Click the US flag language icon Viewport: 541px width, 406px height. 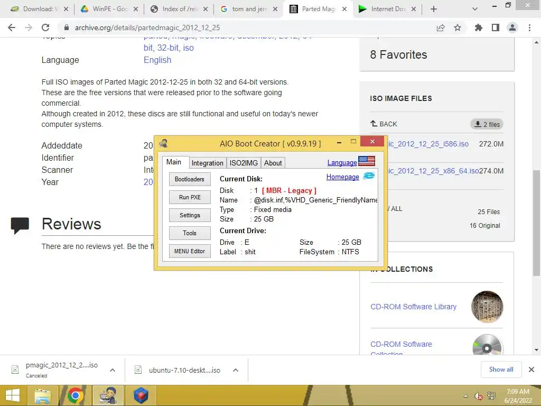(x=367, y=161)
